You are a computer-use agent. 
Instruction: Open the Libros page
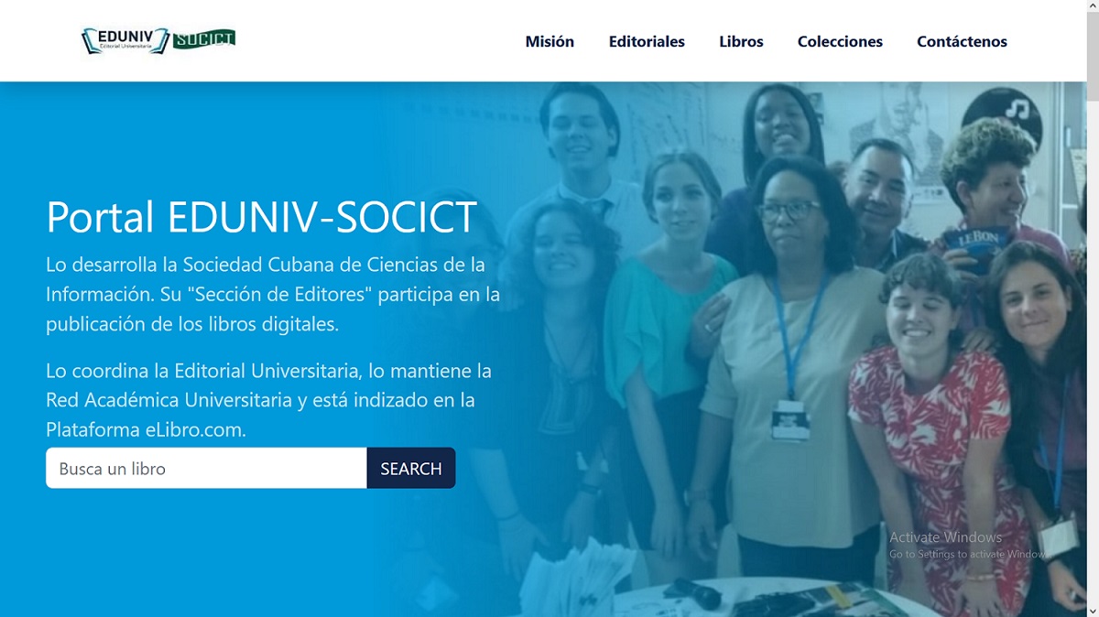741,41
